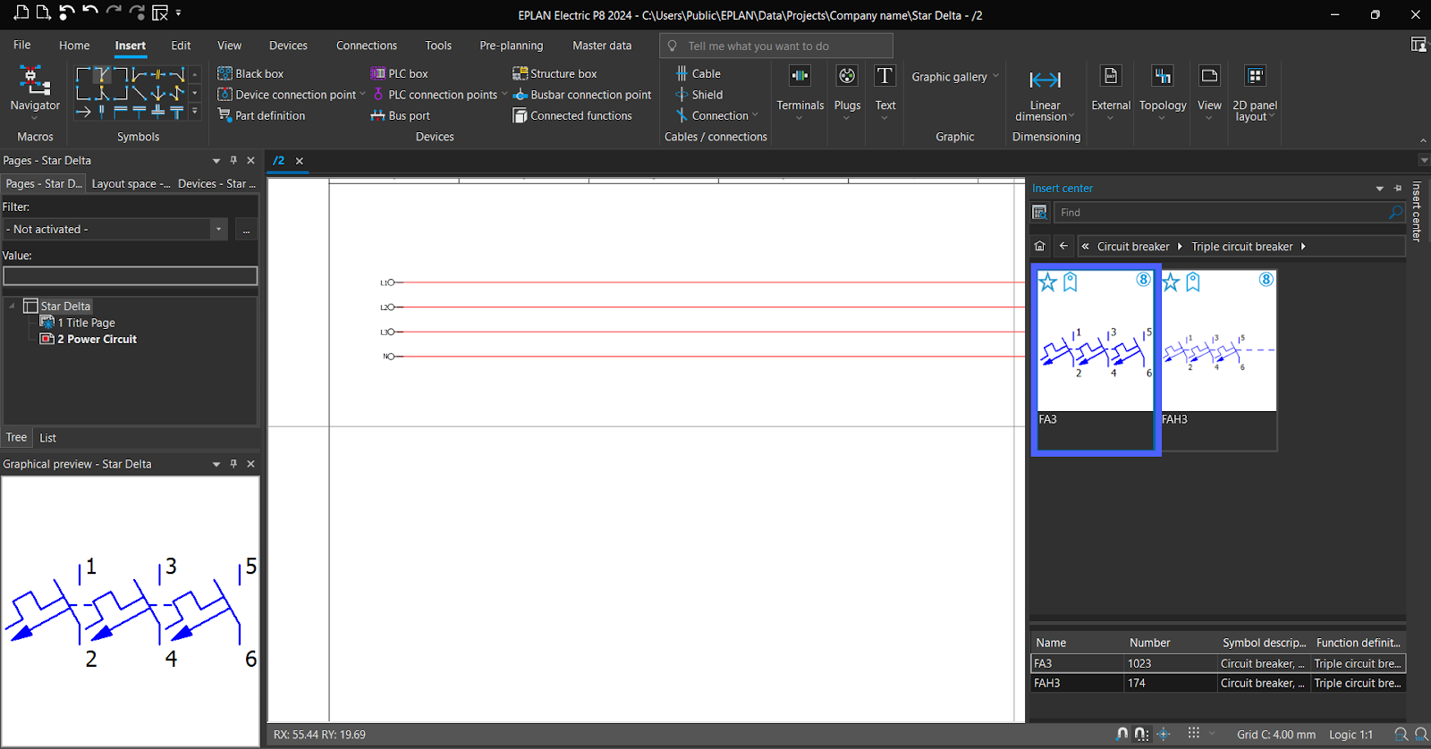The height and width of the screenshot is (749, 1431).
Task: Open the Connections ribbon tab
Action: point(366,46)
